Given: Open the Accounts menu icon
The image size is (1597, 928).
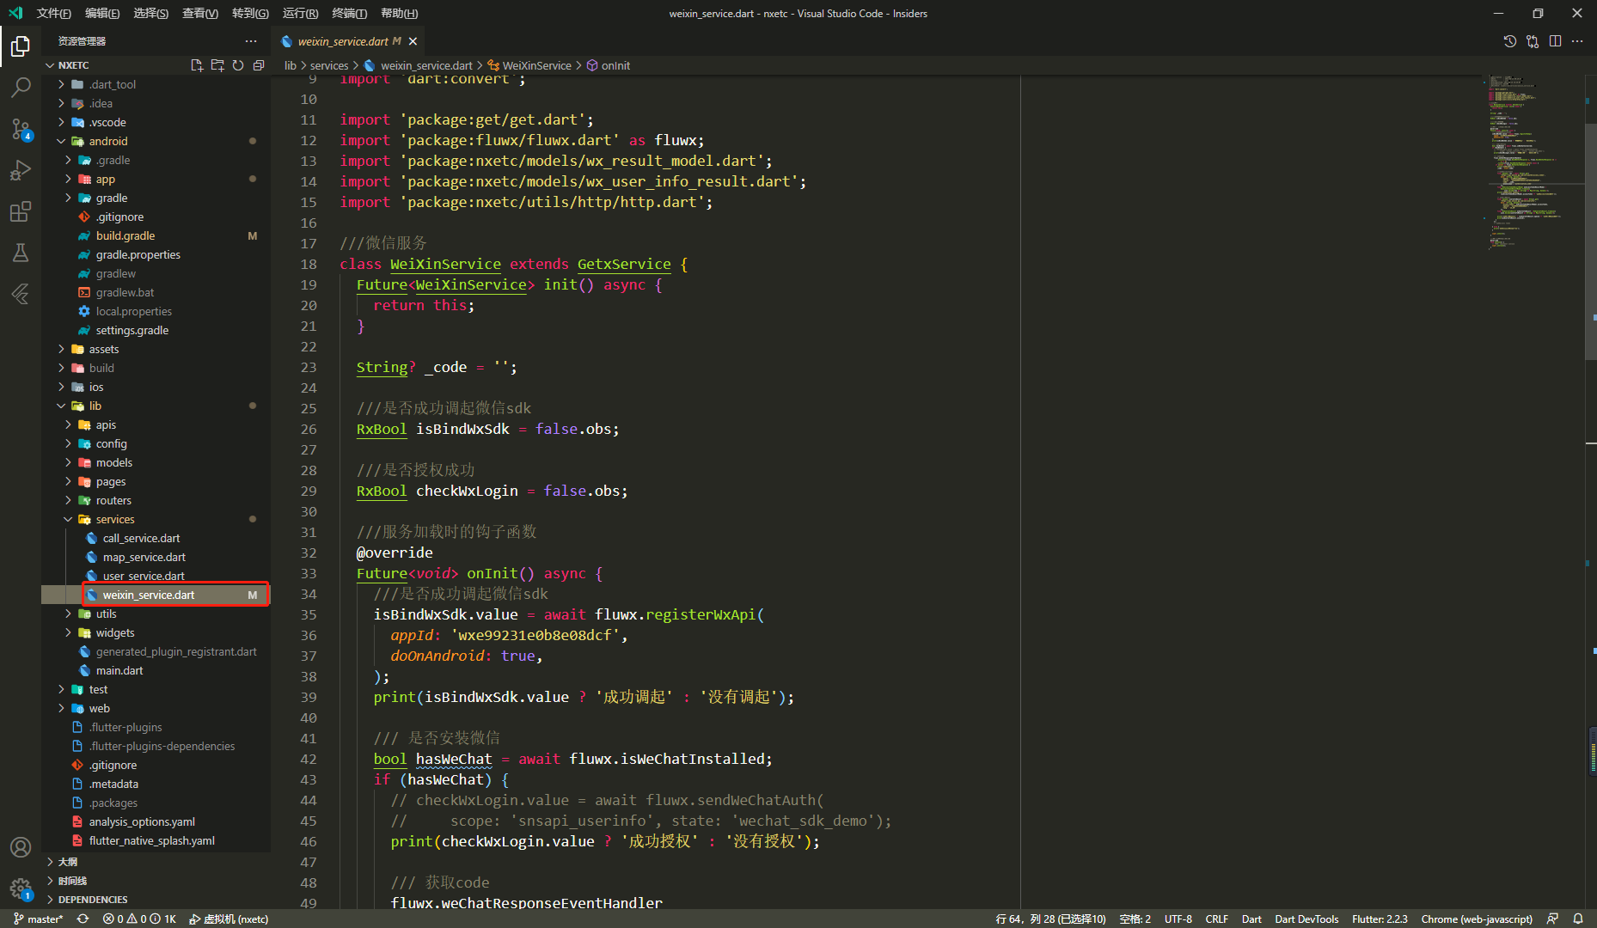Looking at the screenshot, I should click(x=21, y=847).
